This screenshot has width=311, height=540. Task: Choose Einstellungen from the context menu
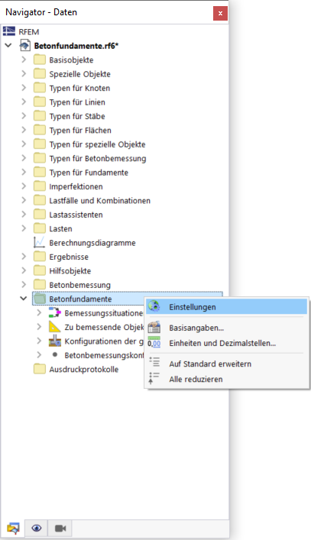(x=226, y=306)
